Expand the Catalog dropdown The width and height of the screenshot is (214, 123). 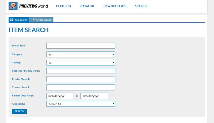81,63
